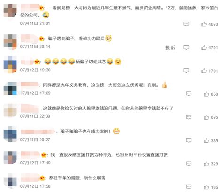Like the comment with 4751 likes

tap(204, 47)
